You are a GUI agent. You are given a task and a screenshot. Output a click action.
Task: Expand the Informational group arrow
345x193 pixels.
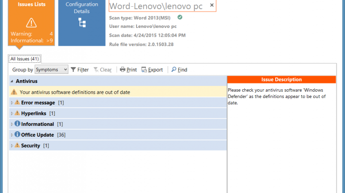pyautogui.click(x=12, y=124)
